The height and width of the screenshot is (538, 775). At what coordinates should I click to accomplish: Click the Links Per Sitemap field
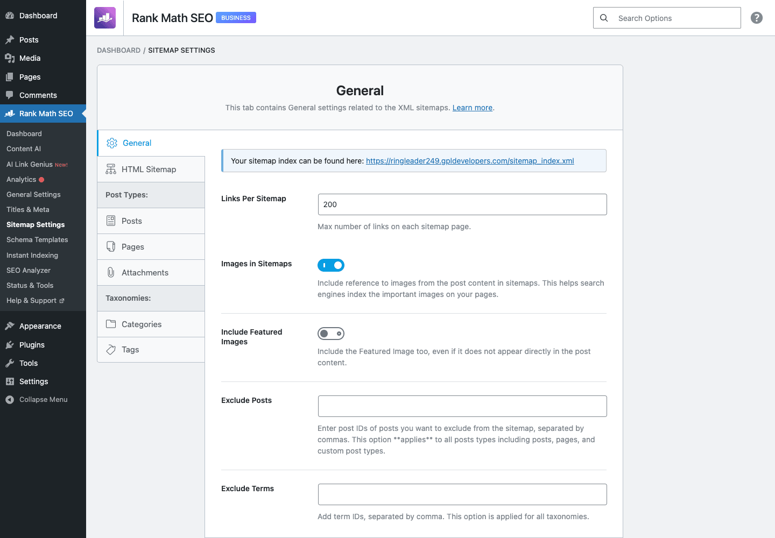(x=462, y=204)
